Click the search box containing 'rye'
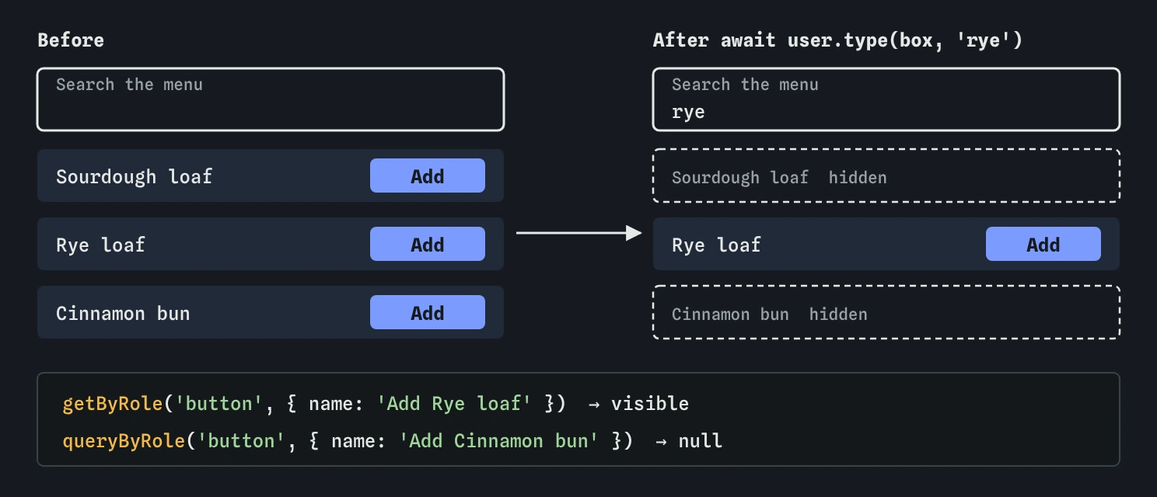The image size is (1157, 497). pos(886,99)
